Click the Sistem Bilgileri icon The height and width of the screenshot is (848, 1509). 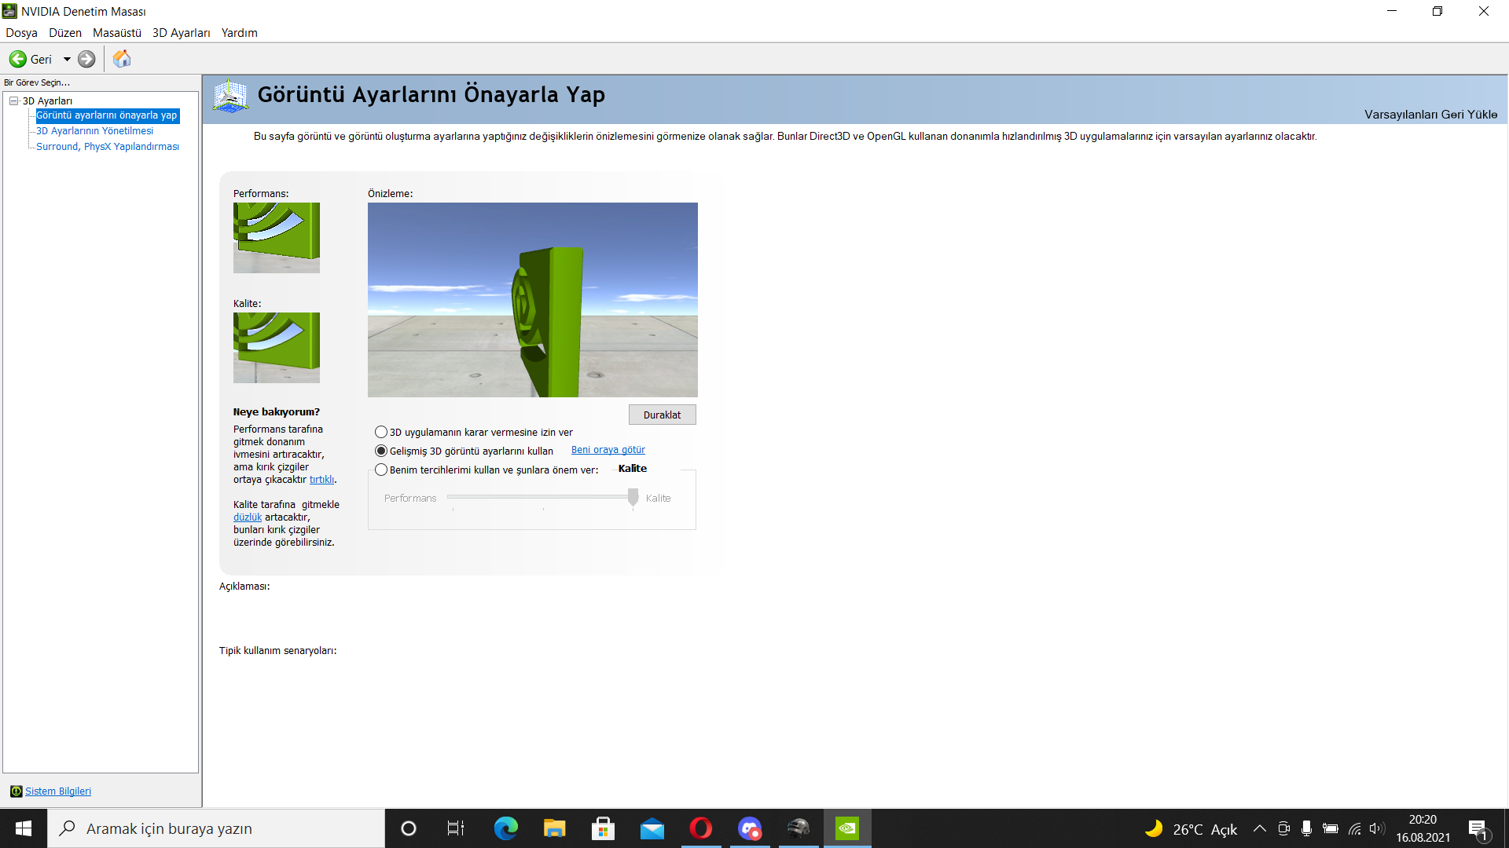click(x=16, y=791)
